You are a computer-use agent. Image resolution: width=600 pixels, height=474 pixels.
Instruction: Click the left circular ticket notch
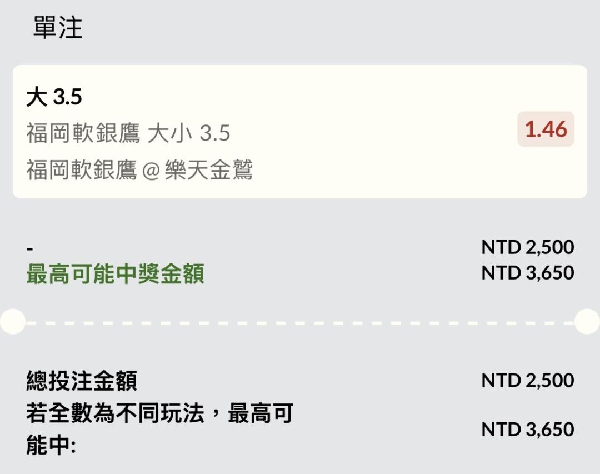click(x=12, y=322)
